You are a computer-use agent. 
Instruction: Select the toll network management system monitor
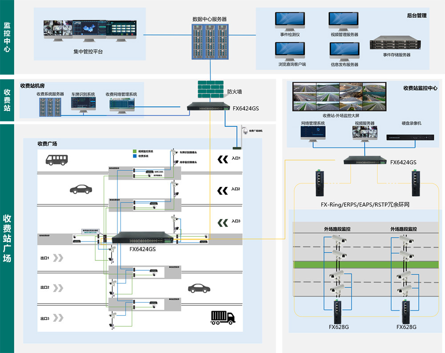[121, 106]
